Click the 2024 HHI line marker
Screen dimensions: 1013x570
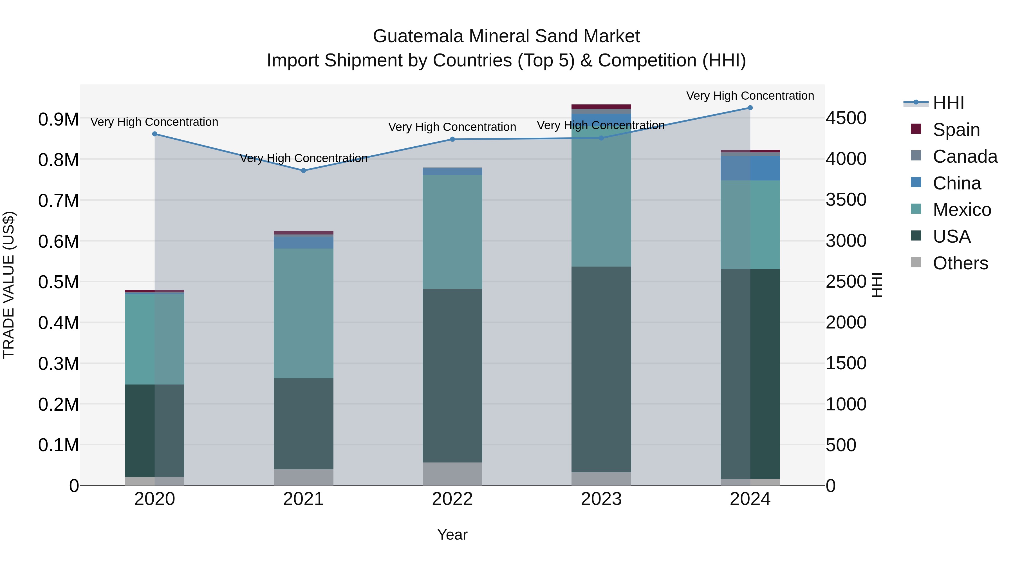[750, 108]
